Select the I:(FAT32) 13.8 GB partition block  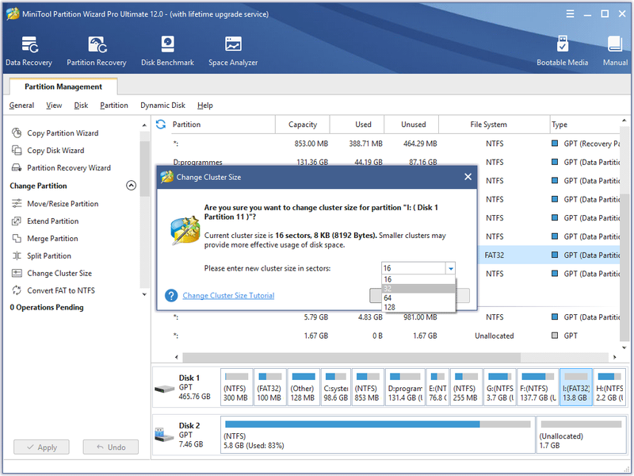pyautogui.click(x=576, y=387)
